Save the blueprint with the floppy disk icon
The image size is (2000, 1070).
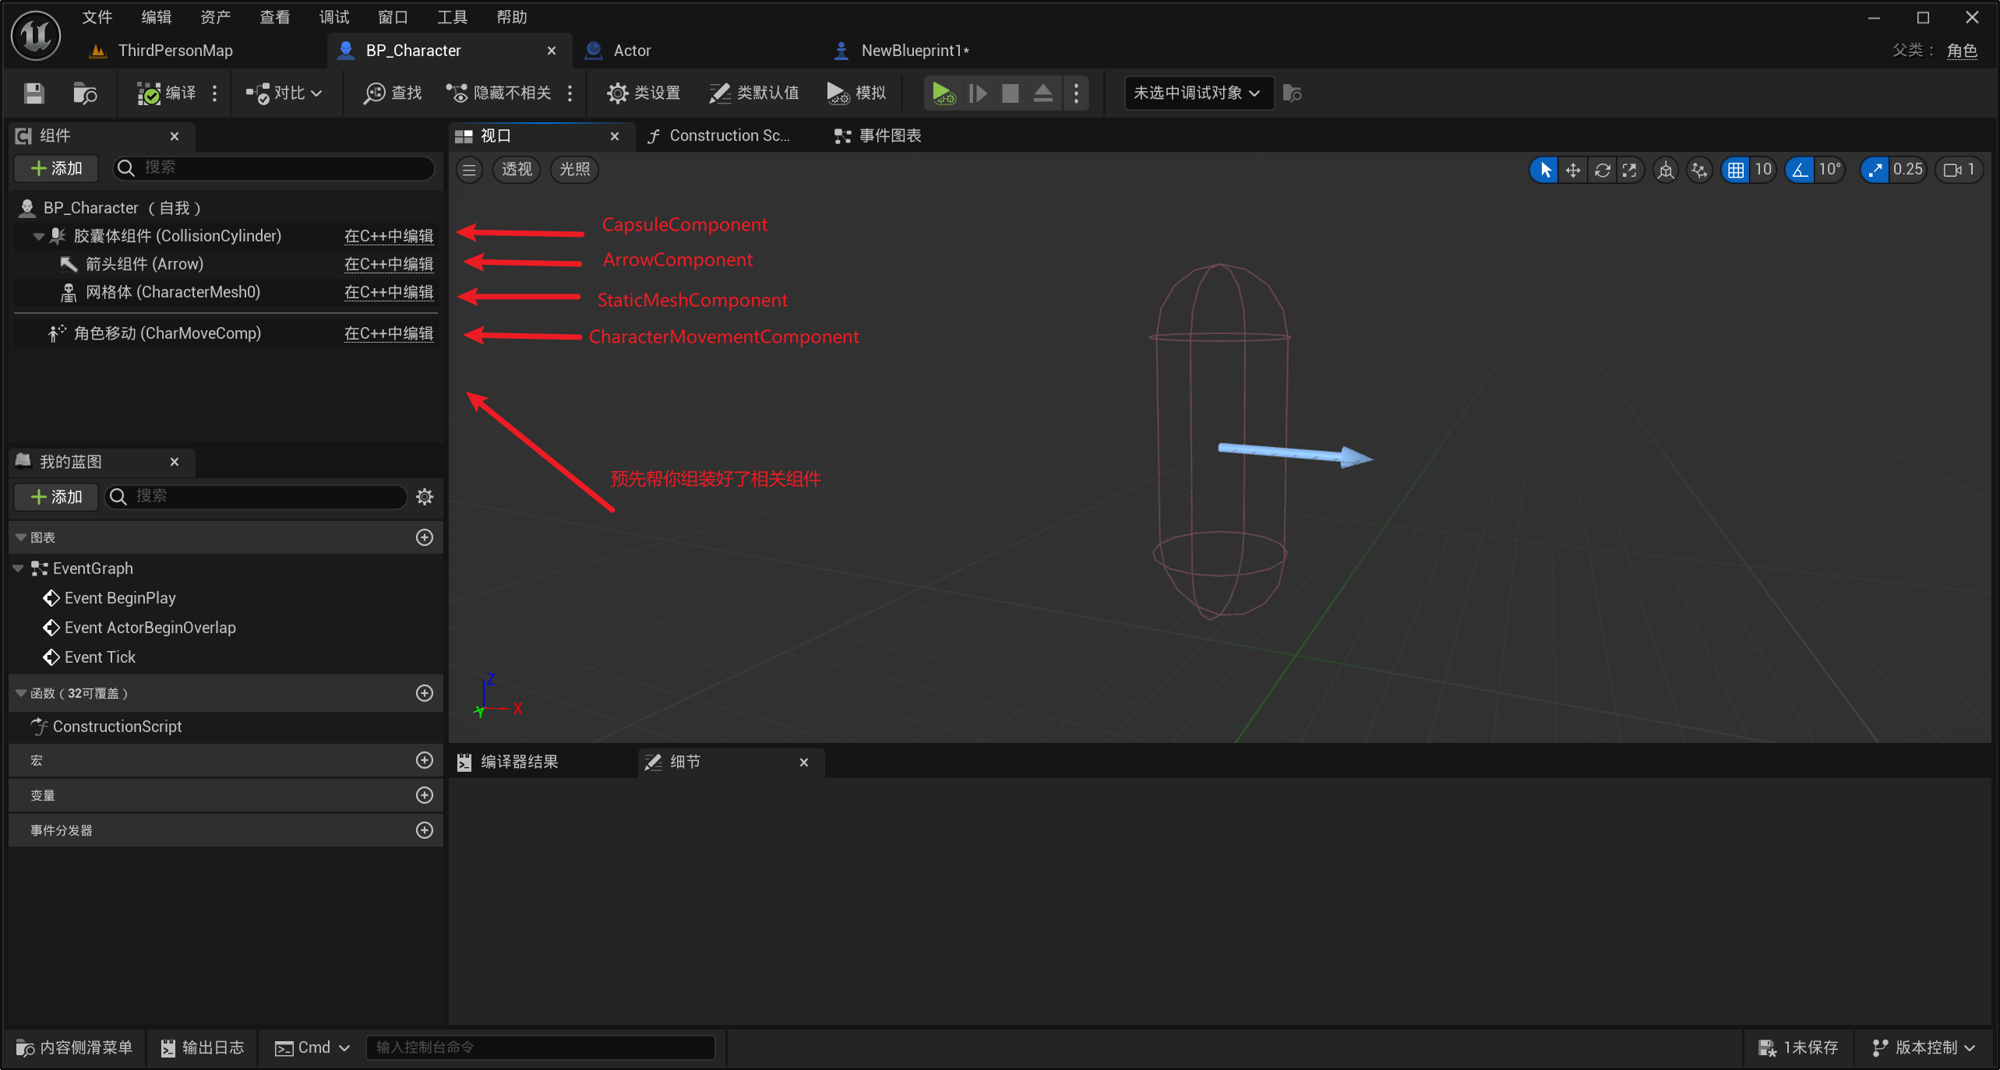point(34,93)
